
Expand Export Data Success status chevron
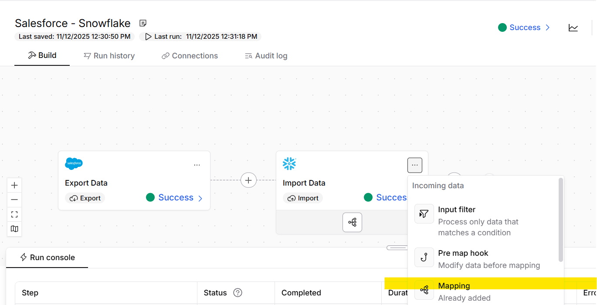pos(200,198)
